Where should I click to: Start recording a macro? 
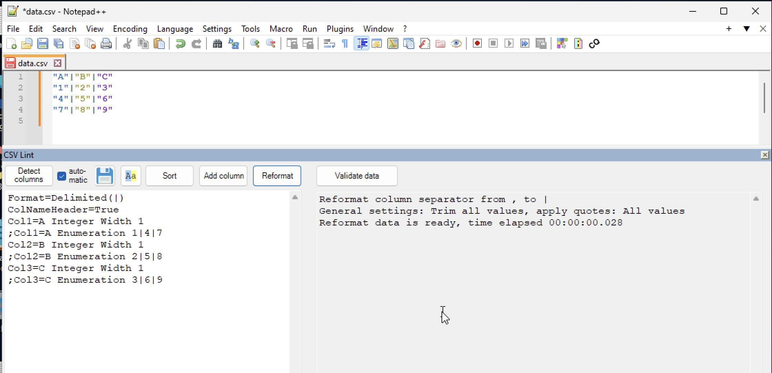[477, 43]
